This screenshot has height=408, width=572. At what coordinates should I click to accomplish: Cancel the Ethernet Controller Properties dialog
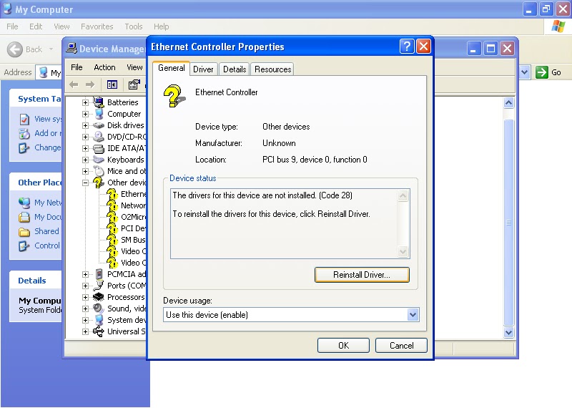point(401,346)
